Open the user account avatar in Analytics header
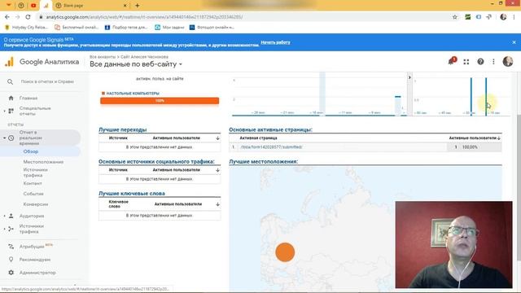This screenshot has width=521, height=293. point(508,62)
